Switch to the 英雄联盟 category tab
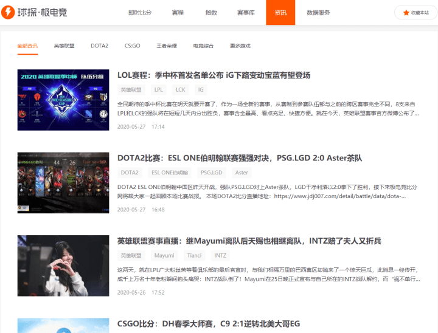This screenshot has height=333, width=438. pos(64,46)
